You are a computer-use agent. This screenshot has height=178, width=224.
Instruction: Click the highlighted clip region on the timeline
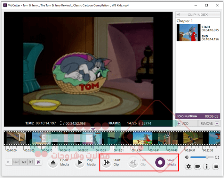67,138
